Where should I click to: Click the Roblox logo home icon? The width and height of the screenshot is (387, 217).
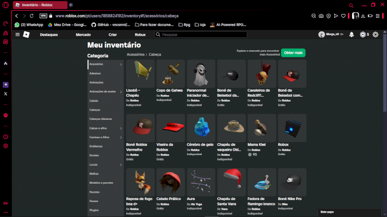[x=26, y=34]
